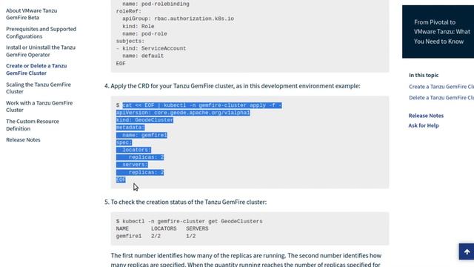The height and width of the screenshot is (267, 474).
Task: Open Release Notes link in right panel
Action: 426,116
